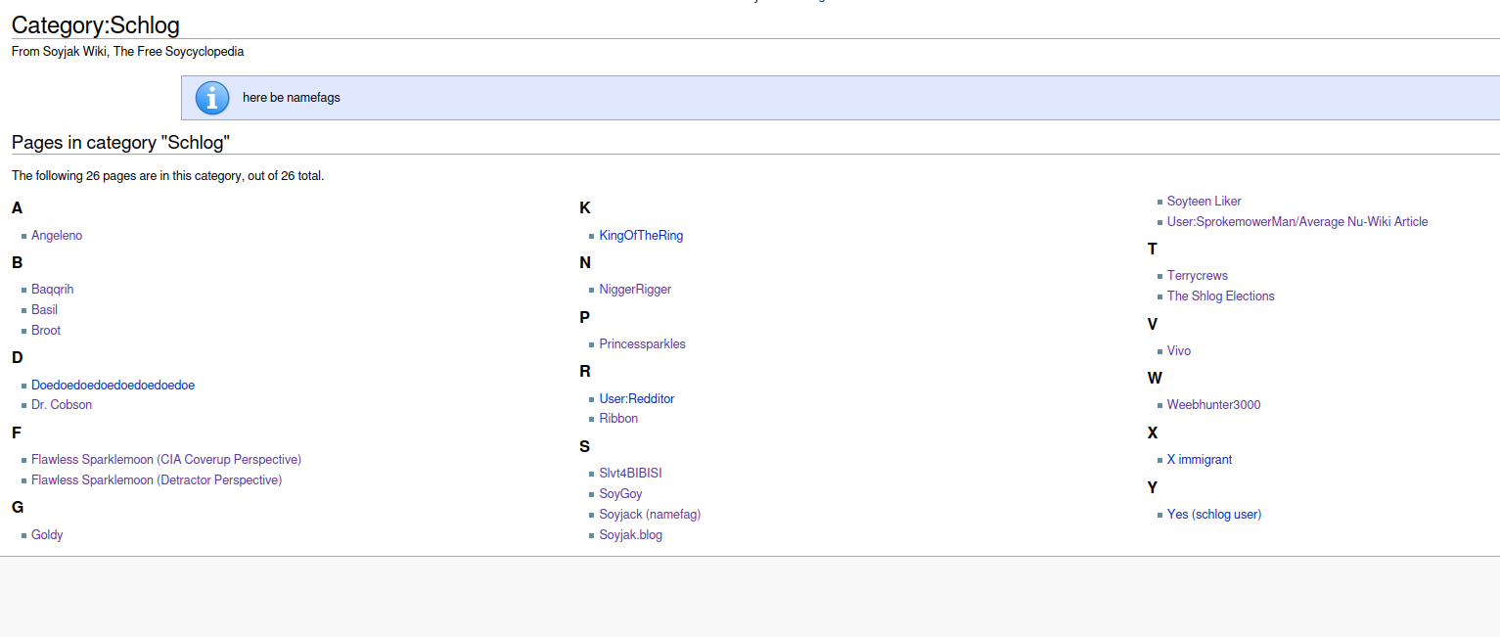Open the KingOfTheRing page link

[641, 236]
